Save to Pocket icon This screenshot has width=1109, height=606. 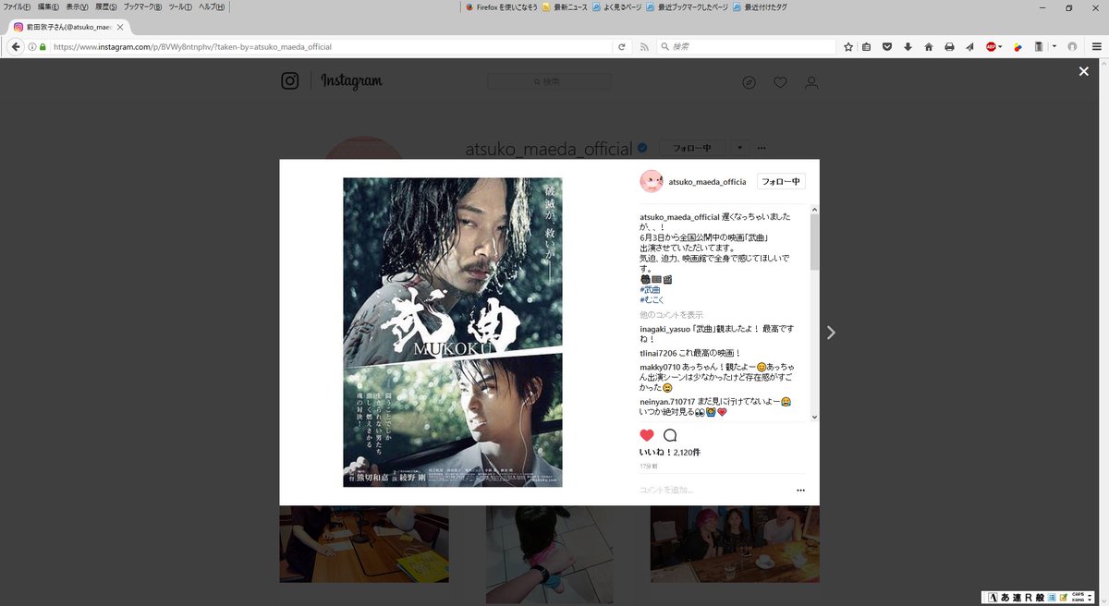coord(887,46)
